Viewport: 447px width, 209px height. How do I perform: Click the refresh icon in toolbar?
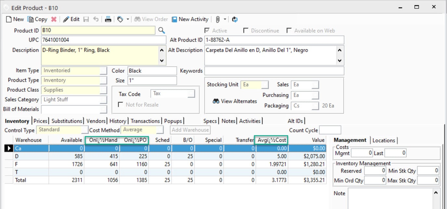235,19
